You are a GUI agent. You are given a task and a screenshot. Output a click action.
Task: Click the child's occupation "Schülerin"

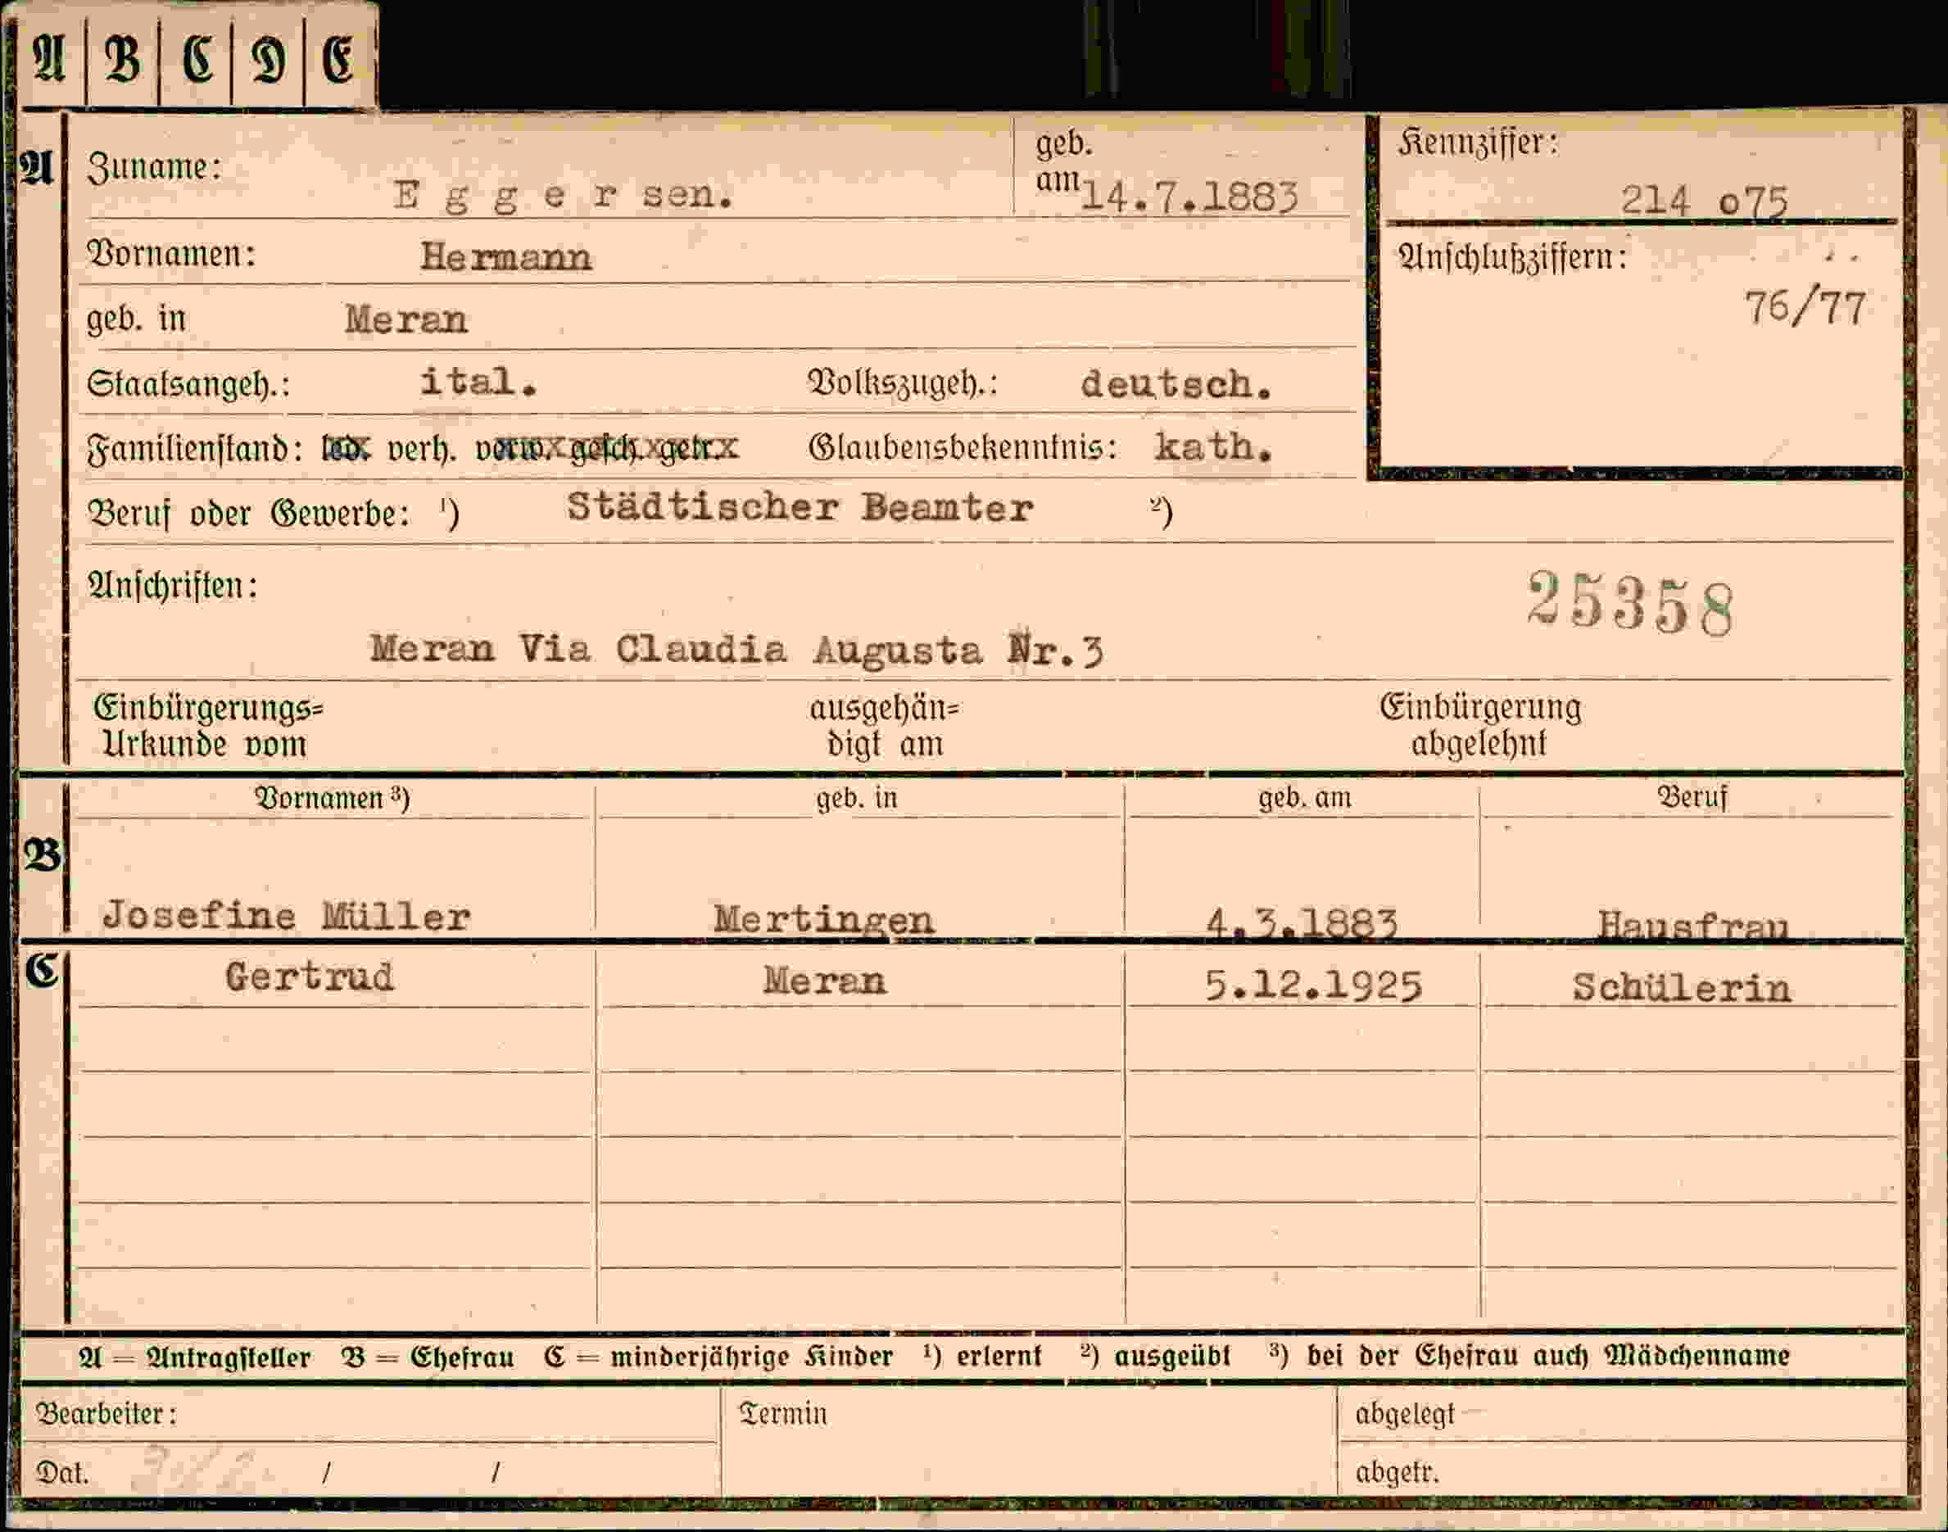click(x=1682, y=987)
